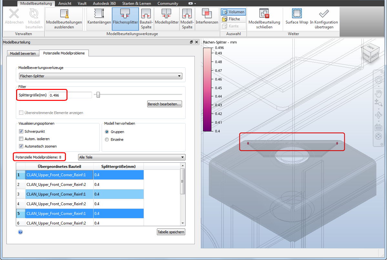Select the Einzelne radio button
The height and width of the screenshot is (260, 387).
[x=107, y=140]
